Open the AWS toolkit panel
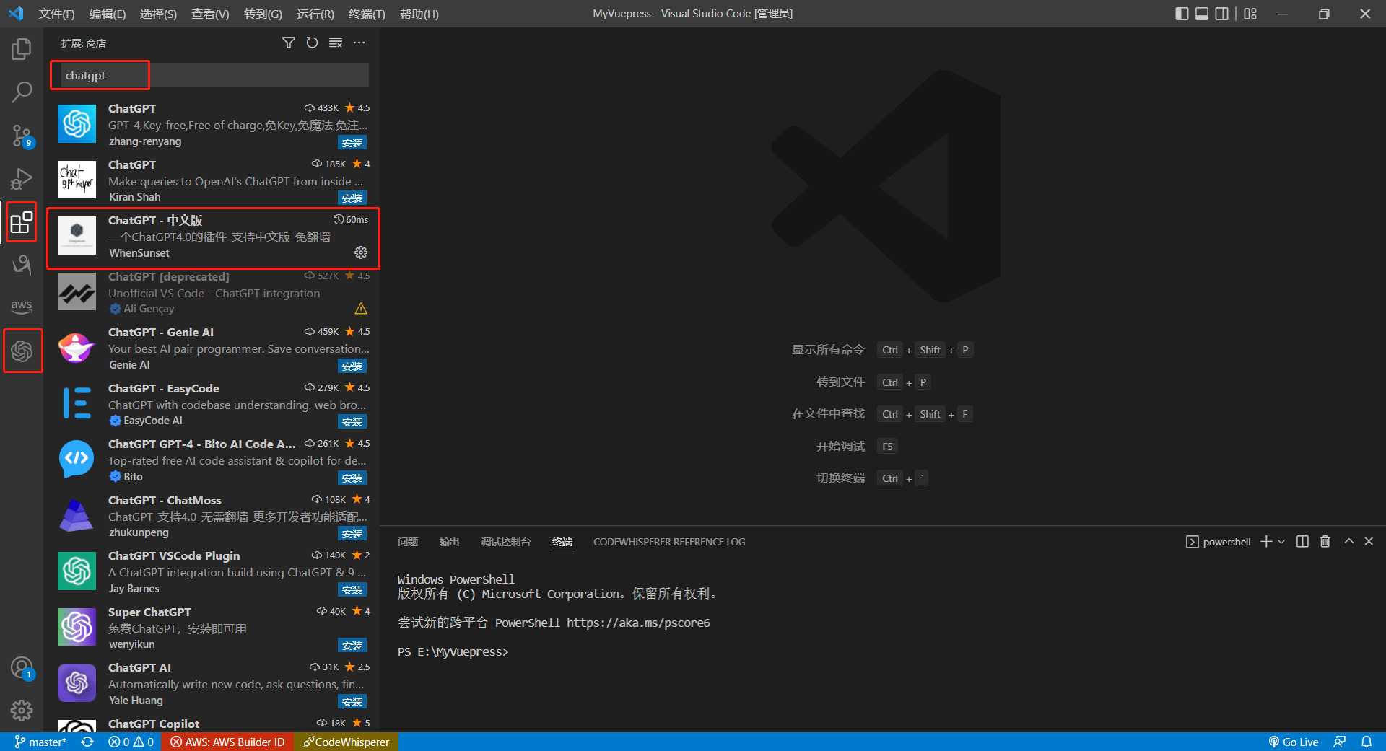This screenshot has height=751, width=1386. (22, 306)
